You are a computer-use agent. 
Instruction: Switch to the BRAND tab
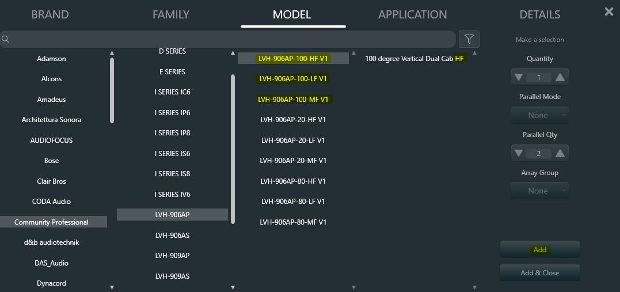point(50,14)
